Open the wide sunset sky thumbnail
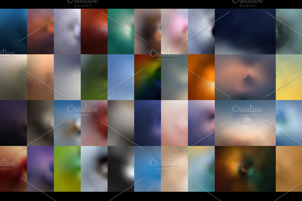The height and width of the screenshot is (201, 302). tap(245, 123)
